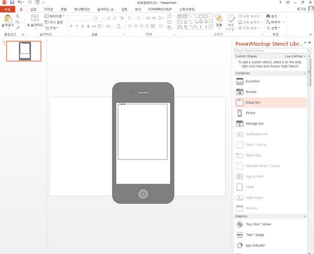Select the Group Box shape on slide
The image size is (314, 254).
[142, 131]
